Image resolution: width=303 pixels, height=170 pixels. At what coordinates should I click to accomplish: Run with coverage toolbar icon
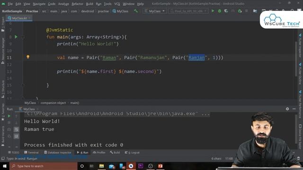click(226, 11)
